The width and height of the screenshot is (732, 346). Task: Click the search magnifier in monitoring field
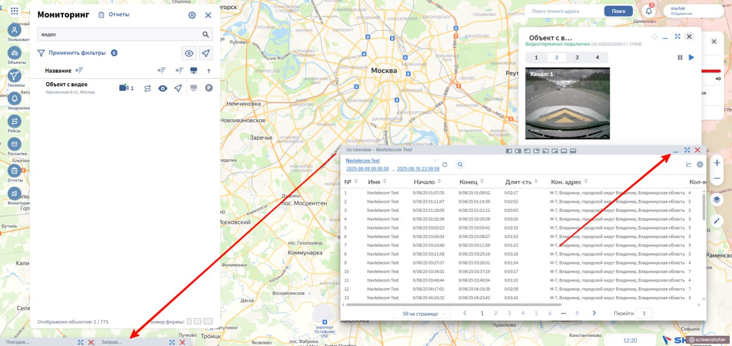click(206, 34)
